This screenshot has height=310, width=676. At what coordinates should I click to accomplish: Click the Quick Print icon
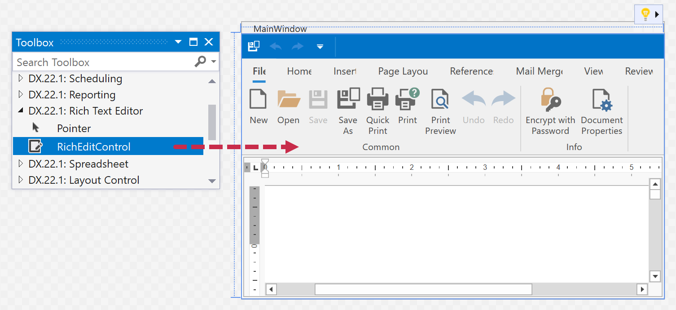coord(378,100)
